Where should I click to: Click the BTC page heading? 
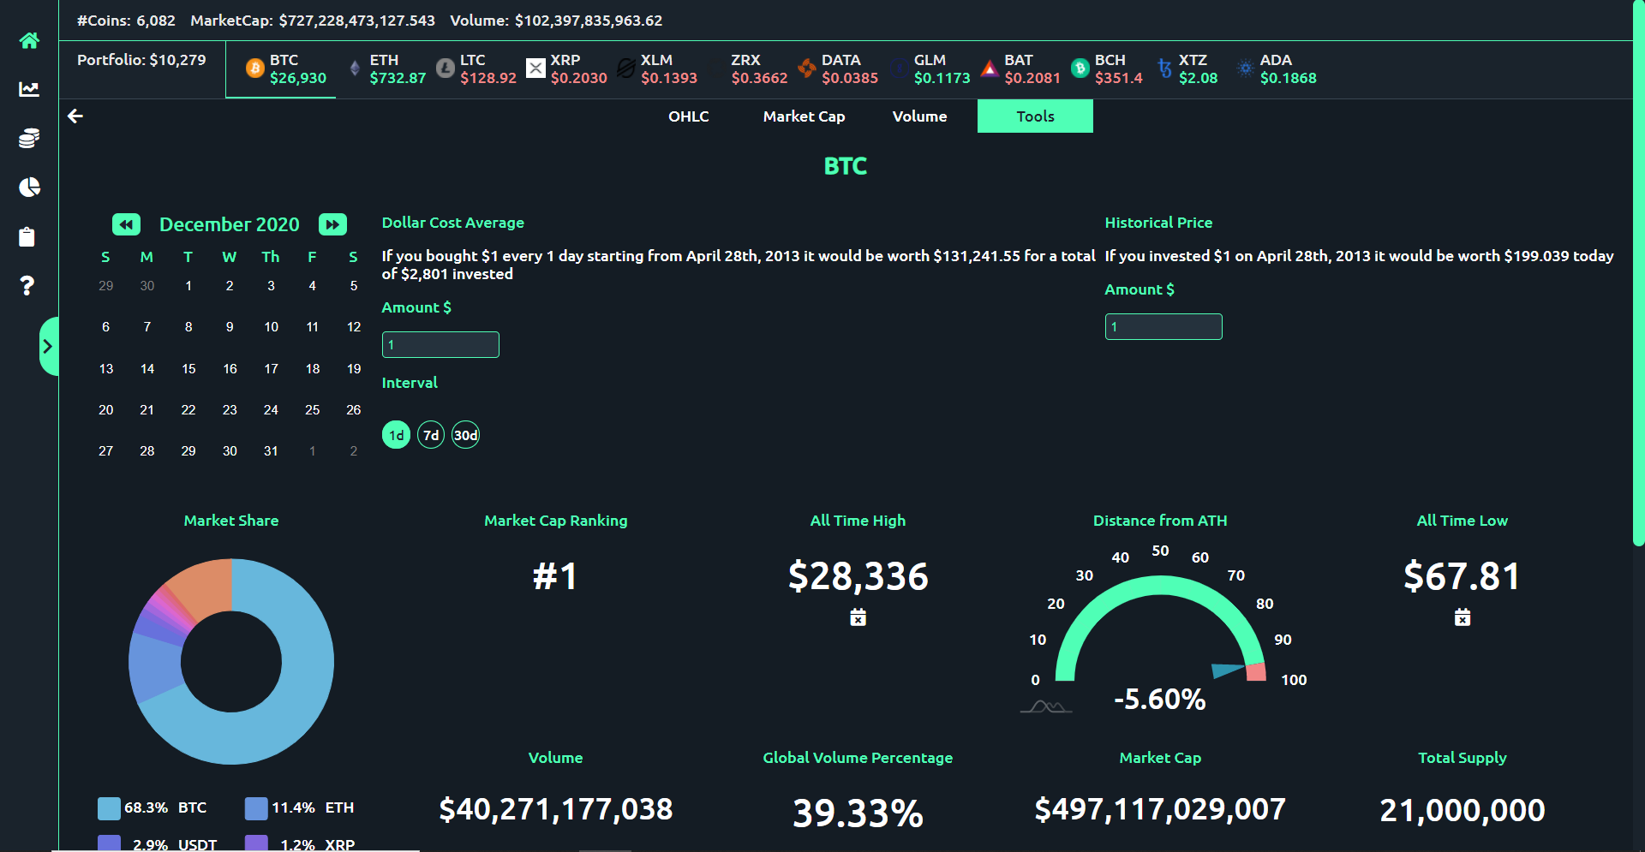click(845, 166)
